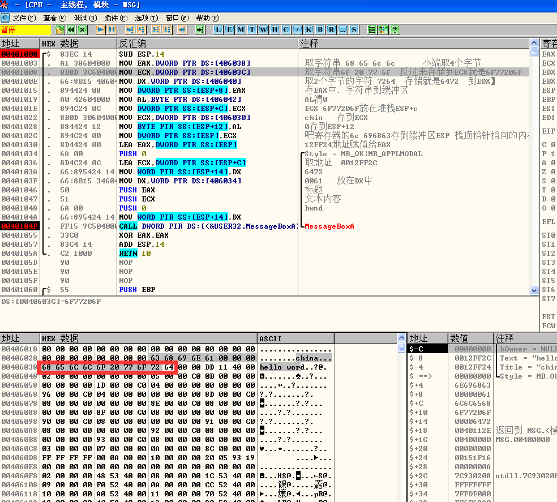This screenshot has height=502, width=557.
Task: Select breakpoint address 0040104F
Action: click(x=20, y=226)
